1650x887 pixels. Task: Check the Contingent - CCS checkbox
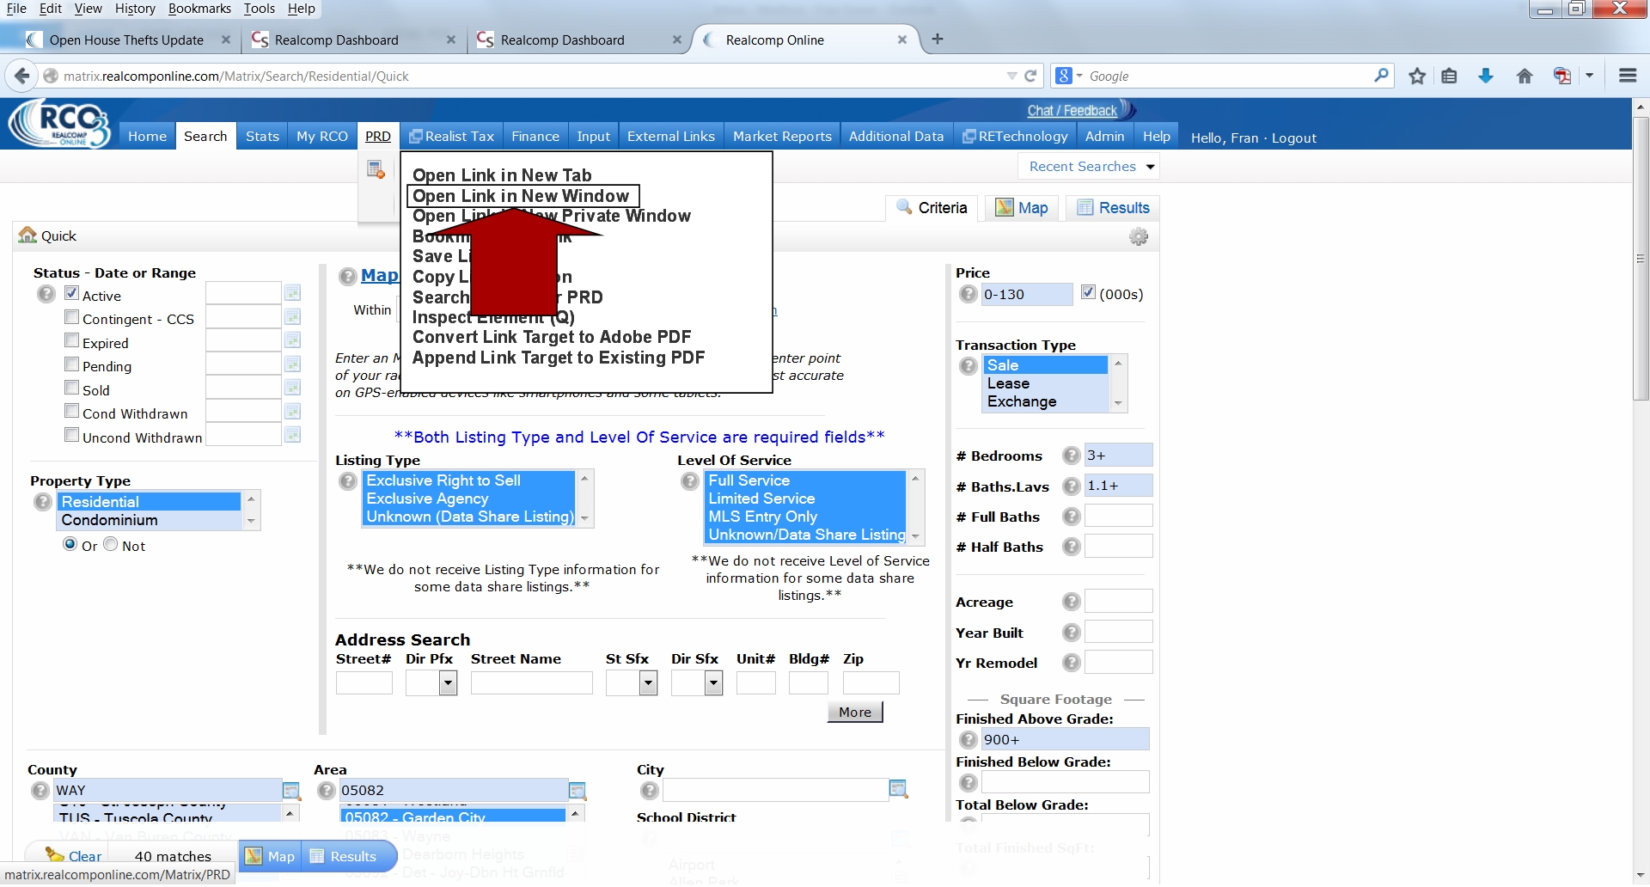point(72,317)
